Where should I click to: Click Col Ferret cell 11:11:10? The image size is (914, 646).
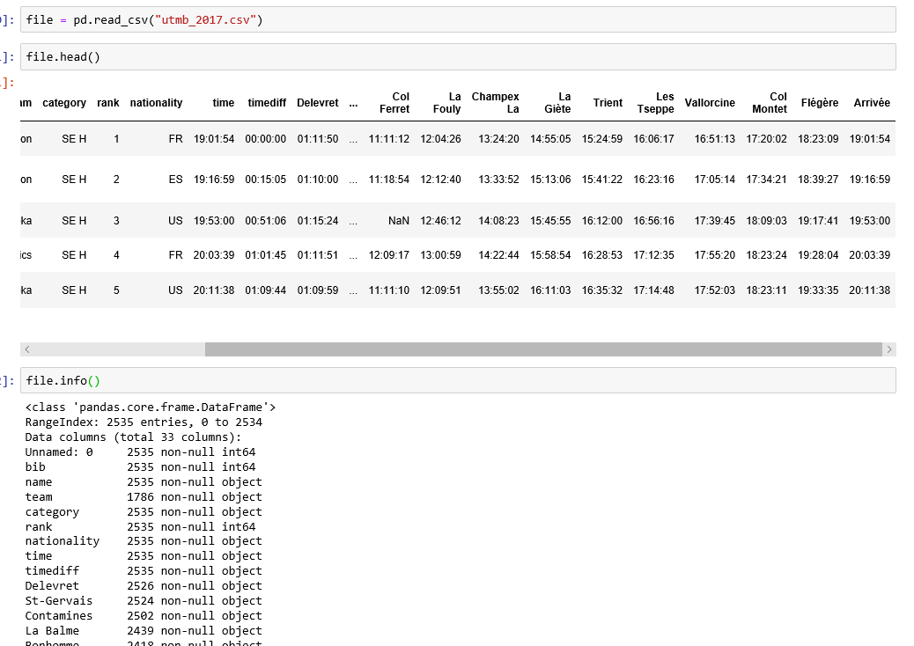tap(389, 290)
